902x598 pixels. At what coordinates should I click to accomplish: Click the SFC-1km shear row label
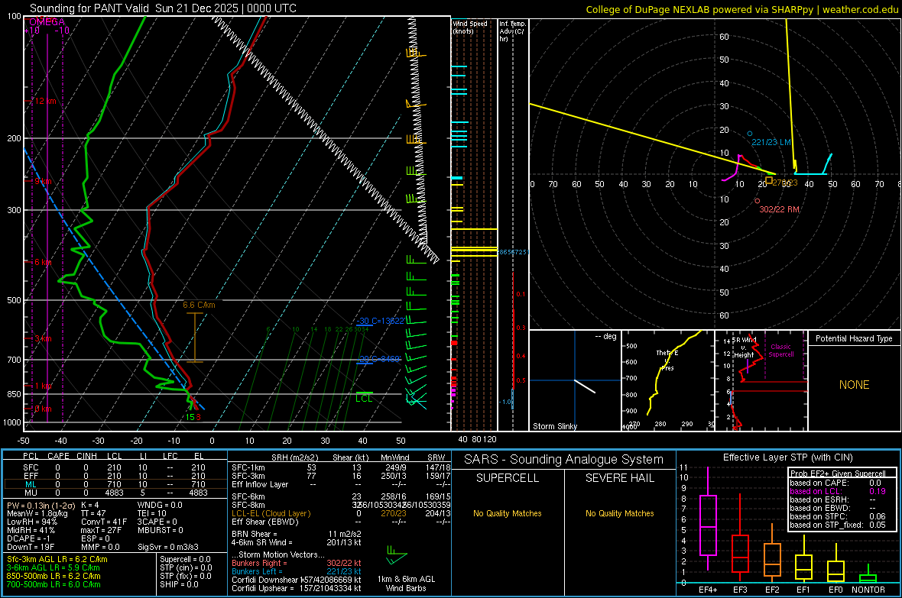[x=248, y=467]
